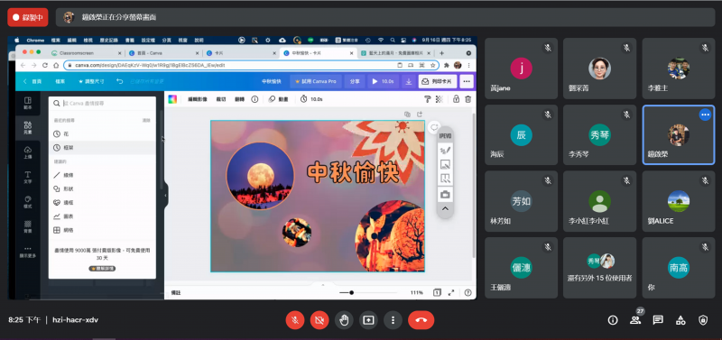
Task: Switch to the Classroomscreen browser tab
Action: click(86, 53)
